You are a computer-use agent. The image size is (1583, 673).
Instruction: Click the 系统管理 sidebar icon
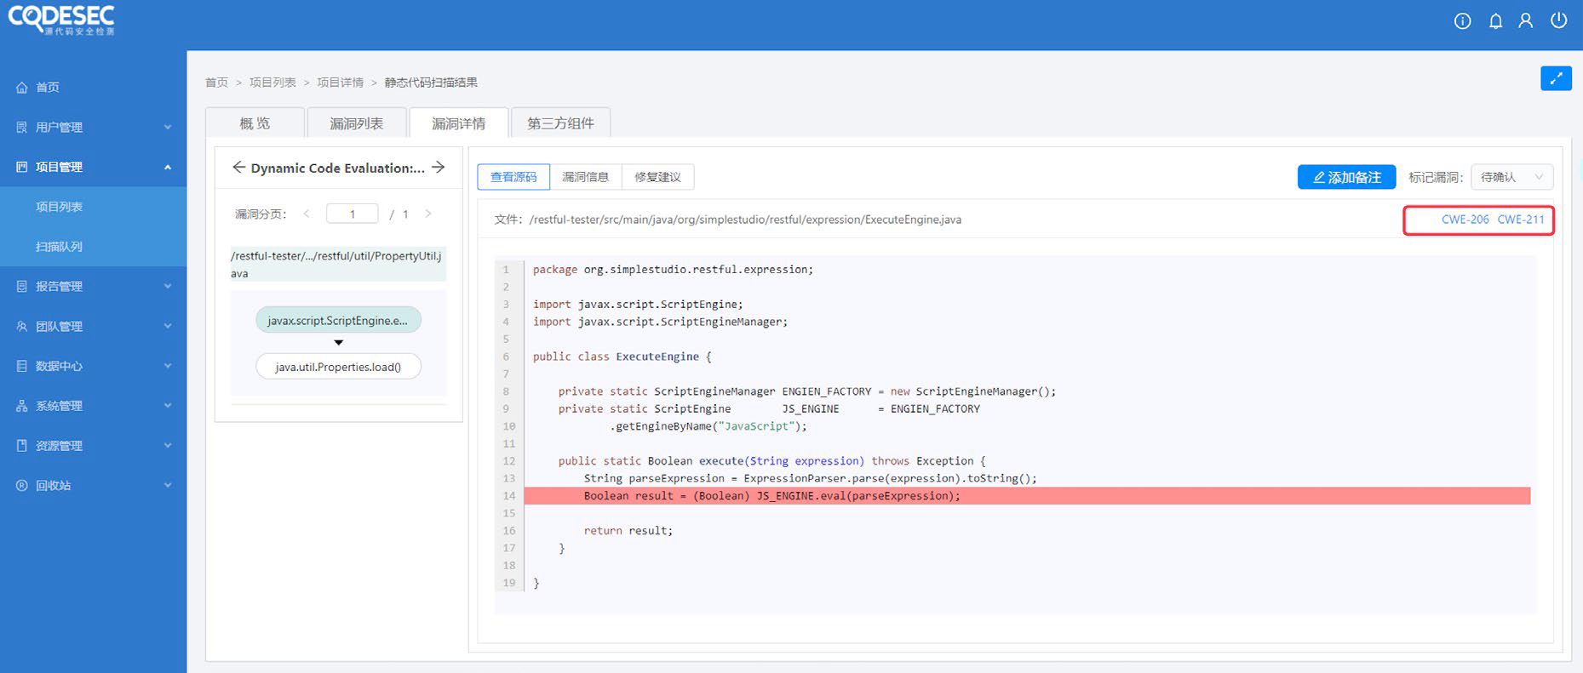click(x=22, y=406)
